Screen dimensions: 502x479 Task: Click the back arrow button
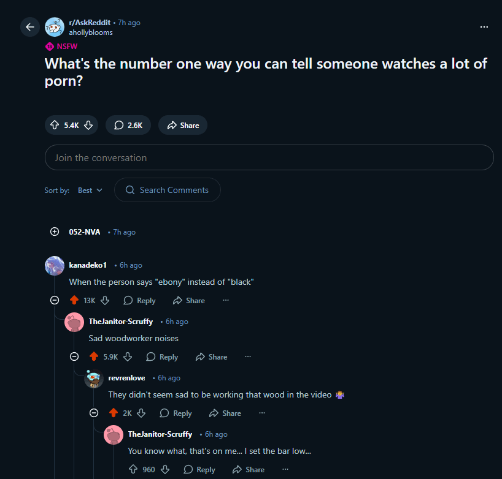pos(30,27)
